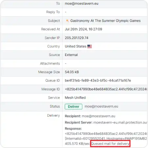Click received time Jul 26th 2024, 16:27:09
The image size is (148, 148).
(83, 29)
